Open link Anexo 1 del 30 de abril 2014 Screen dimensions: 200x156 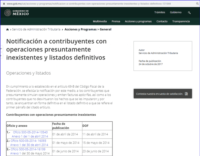pos(29,145)
